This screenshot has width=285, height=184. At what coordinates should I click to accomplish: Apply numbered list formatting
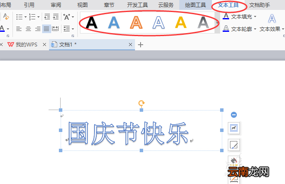(x=32, y=17)
